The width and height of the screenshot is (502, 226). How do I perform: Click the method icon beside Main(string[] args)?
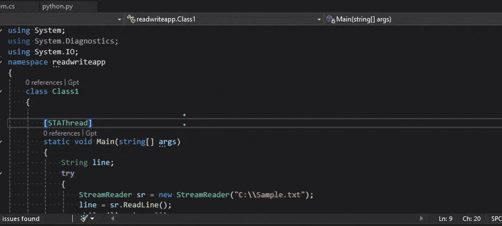tap(331, 19)
